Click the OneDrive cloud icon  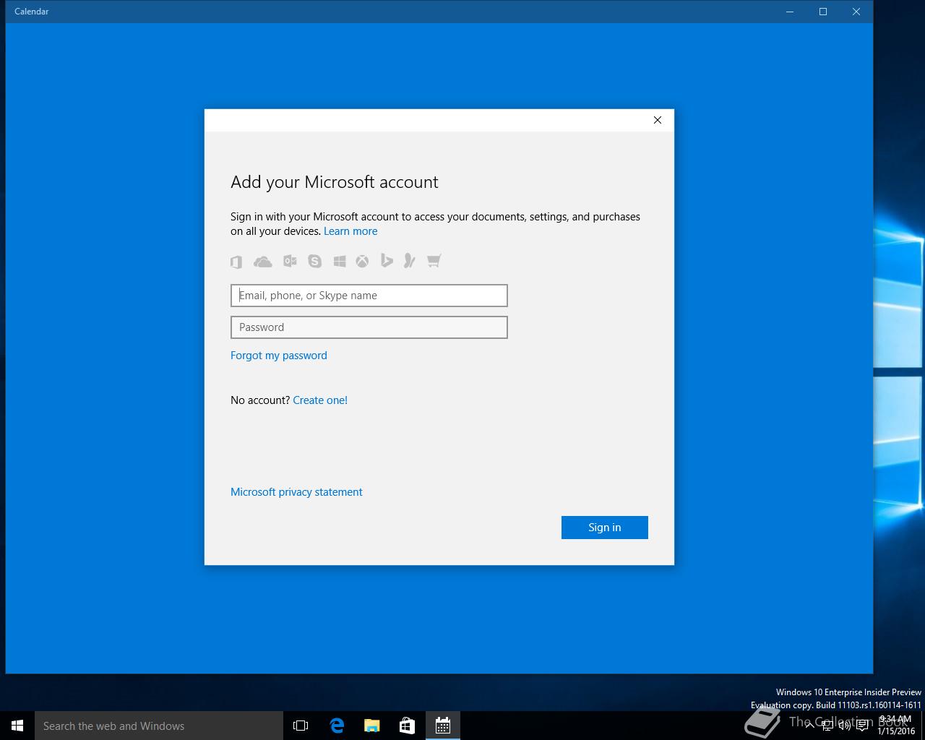(x=262, y=262)
